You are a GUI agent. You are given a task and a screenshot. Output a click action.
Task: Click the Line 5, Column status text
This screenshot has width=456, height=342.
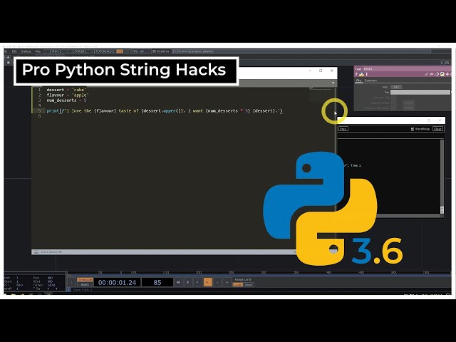[51, 252]
